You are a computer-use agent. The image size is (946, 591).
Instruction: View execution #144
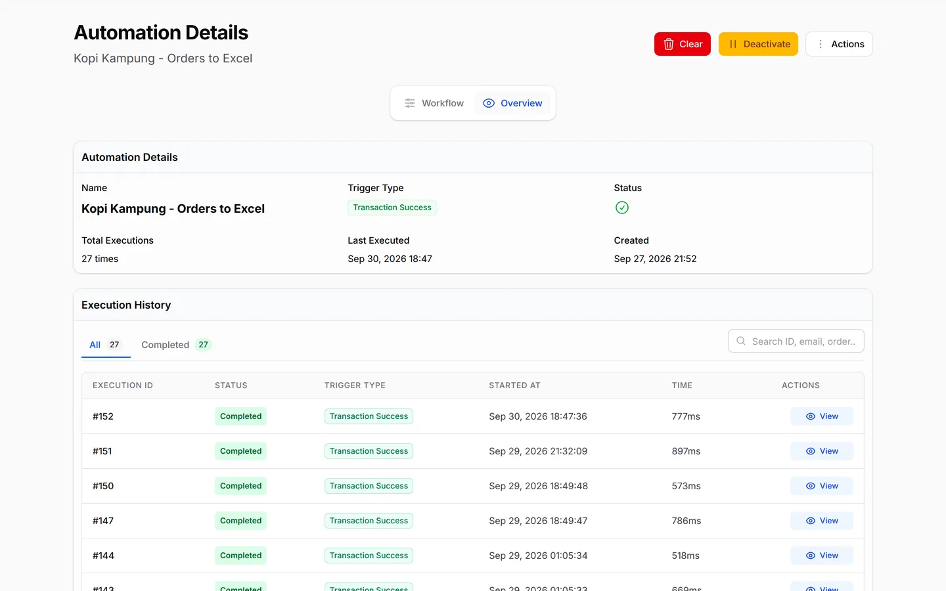pyautogui.click(x=822, y=556)
